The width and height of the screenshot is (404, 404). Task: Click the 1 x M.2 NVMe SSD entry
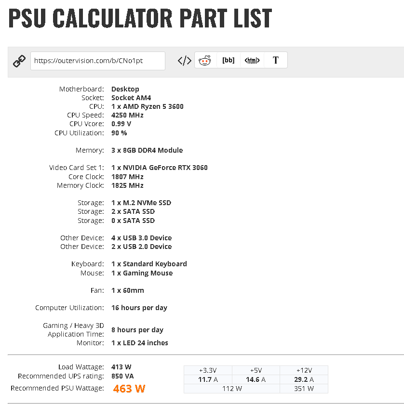click(x=141, y=203)
